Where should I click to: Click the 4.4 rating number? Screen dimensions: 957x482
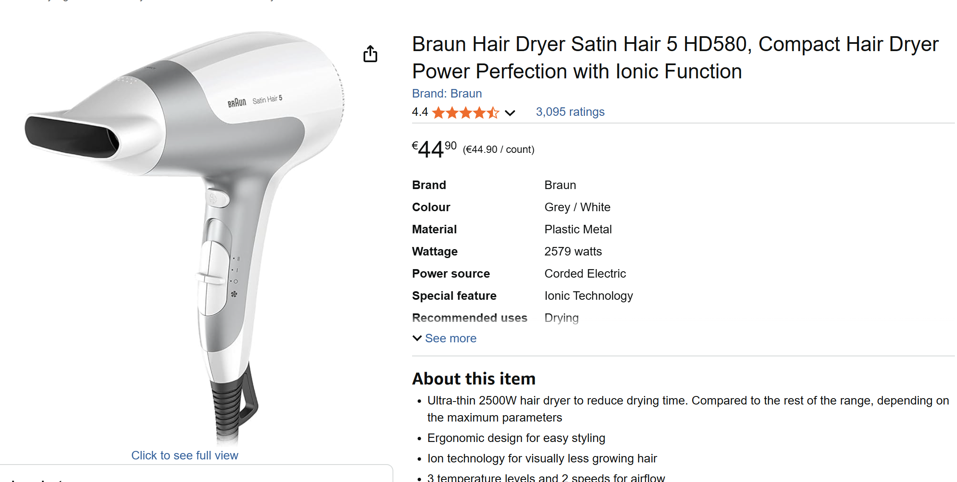[420, 112]
